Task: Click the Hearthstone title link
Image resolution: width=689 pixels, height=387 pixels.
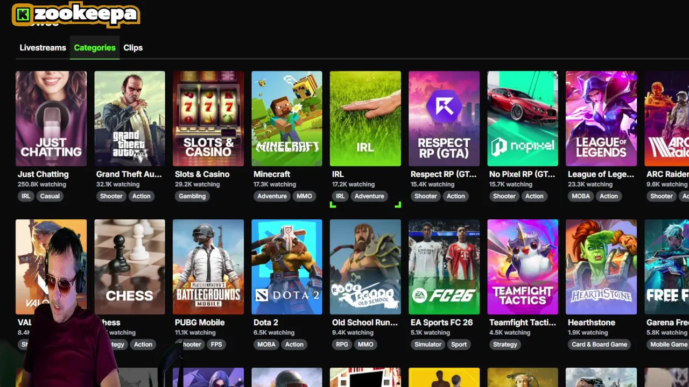Action: tap(592, 322)
